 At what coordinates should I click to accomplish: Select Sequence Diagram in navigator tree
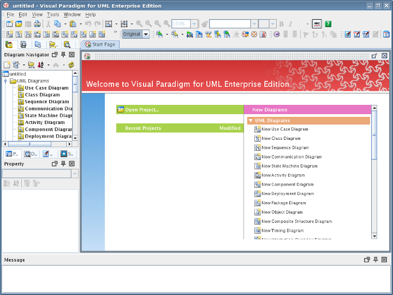pos(47,102)
